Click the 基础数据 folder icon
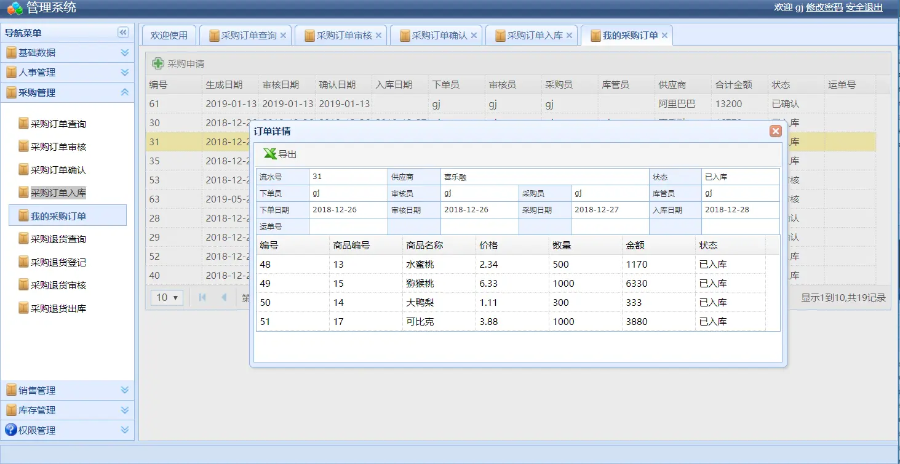900x464 pixels. coord(11,52)
